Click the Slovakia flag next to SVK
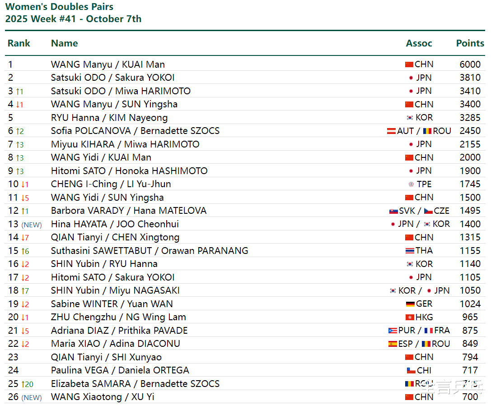491x405 pixels. pyautogui.click(x=393, y=211)
